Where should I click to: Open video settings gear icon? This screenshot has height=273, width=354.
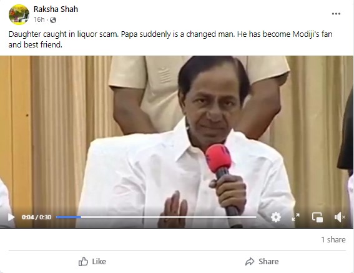click(276, 217)
